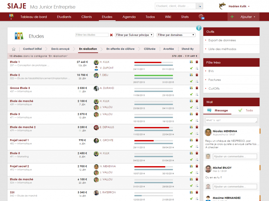Open the globe icon in the navigation bar

point(201,16)
